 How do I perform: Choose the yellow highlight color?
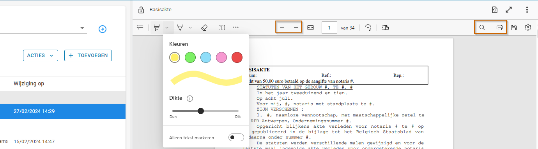[175, 57]
